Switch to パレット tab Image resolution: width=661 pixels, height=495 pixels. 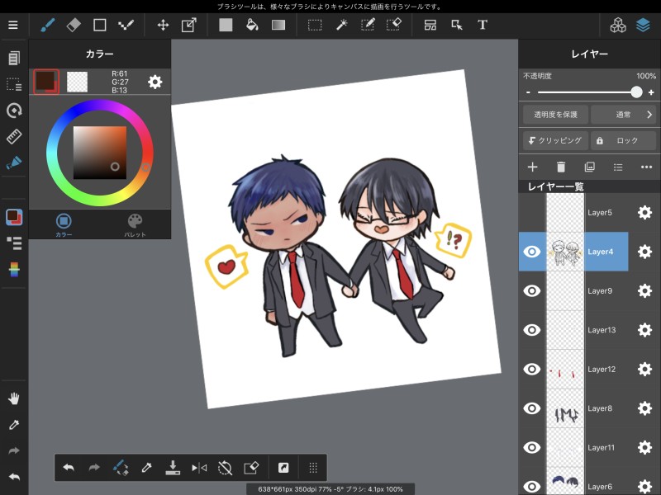(x=135, y=224)
